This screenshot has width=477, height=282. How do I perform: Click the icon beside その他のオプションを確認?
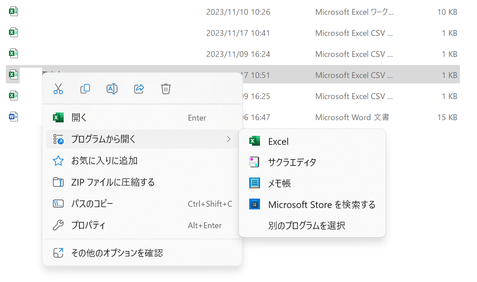point(58,253)
